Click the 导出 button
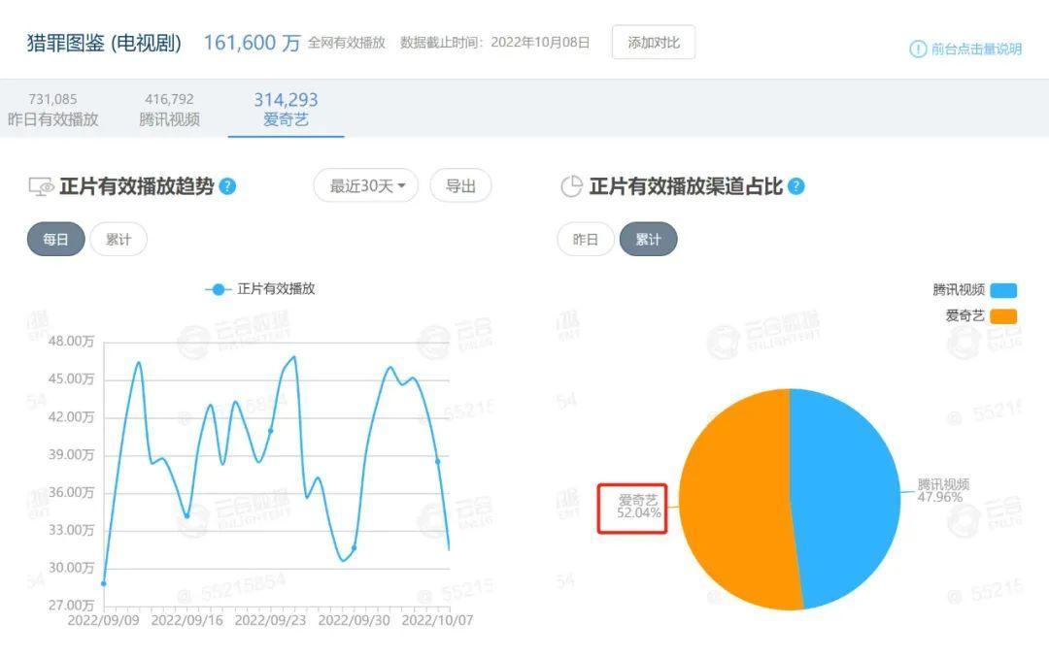This screenshot has width=1049, height=658. (x=460, y=185)
